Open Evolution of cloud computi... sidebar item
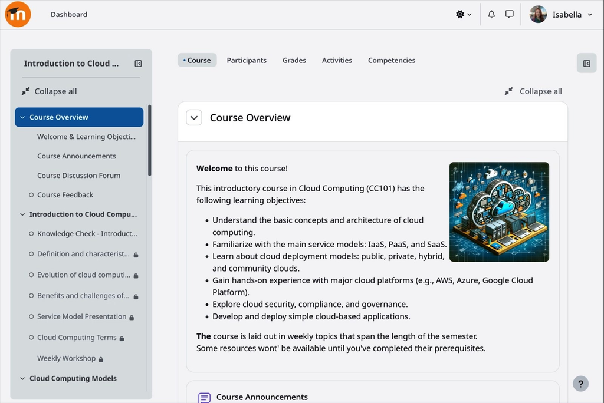604x403 pixels. pyautogui.click(x=84, y=275)
